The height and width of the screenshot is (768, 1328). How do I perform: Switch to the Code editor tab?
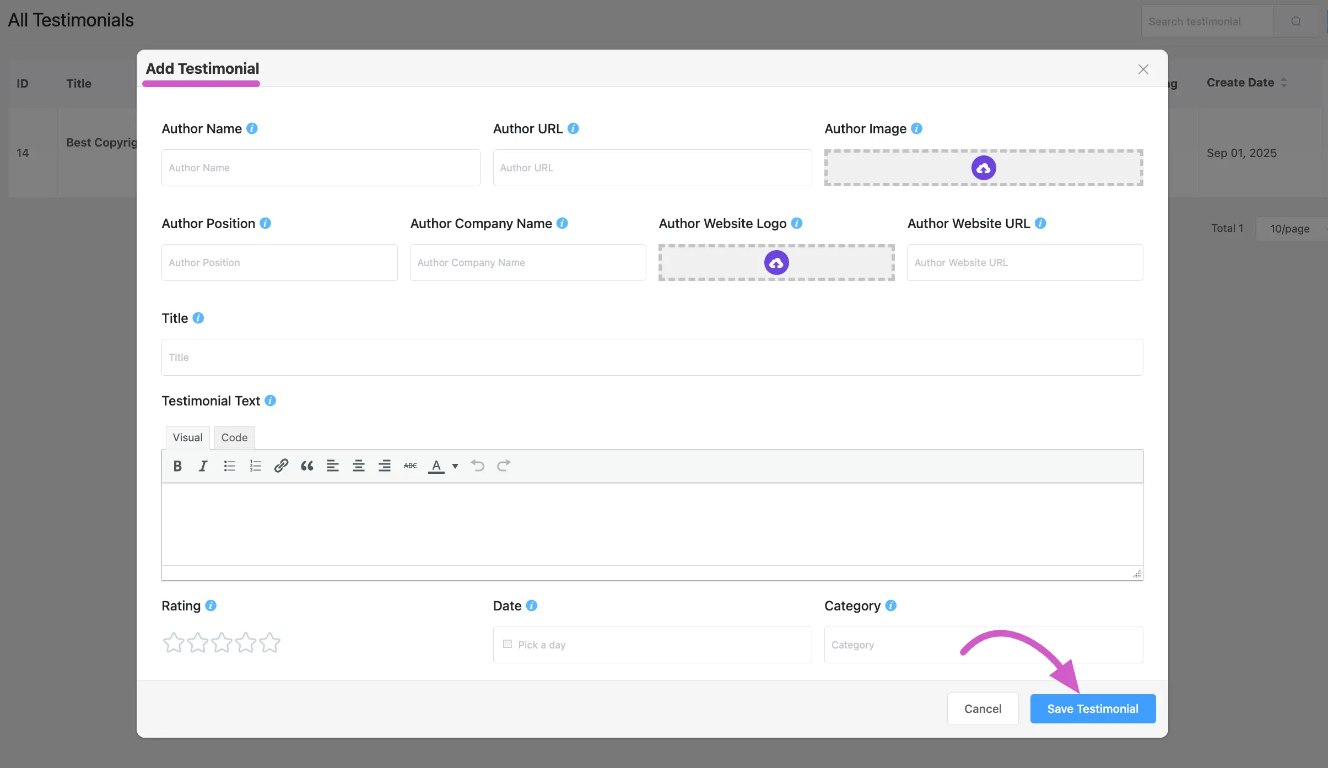coord(234,437)
